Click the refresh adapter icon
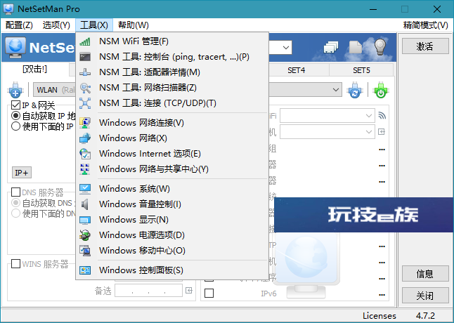 pos(355,90)
